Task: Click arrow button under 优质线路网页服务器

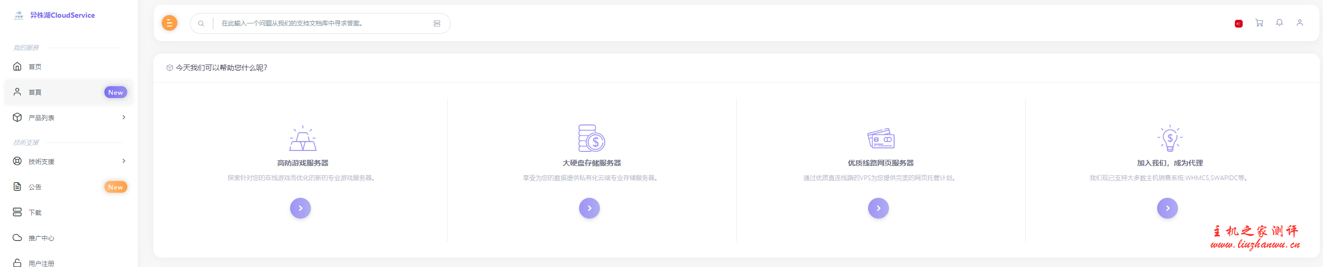Action: click(x=878, y=208)
